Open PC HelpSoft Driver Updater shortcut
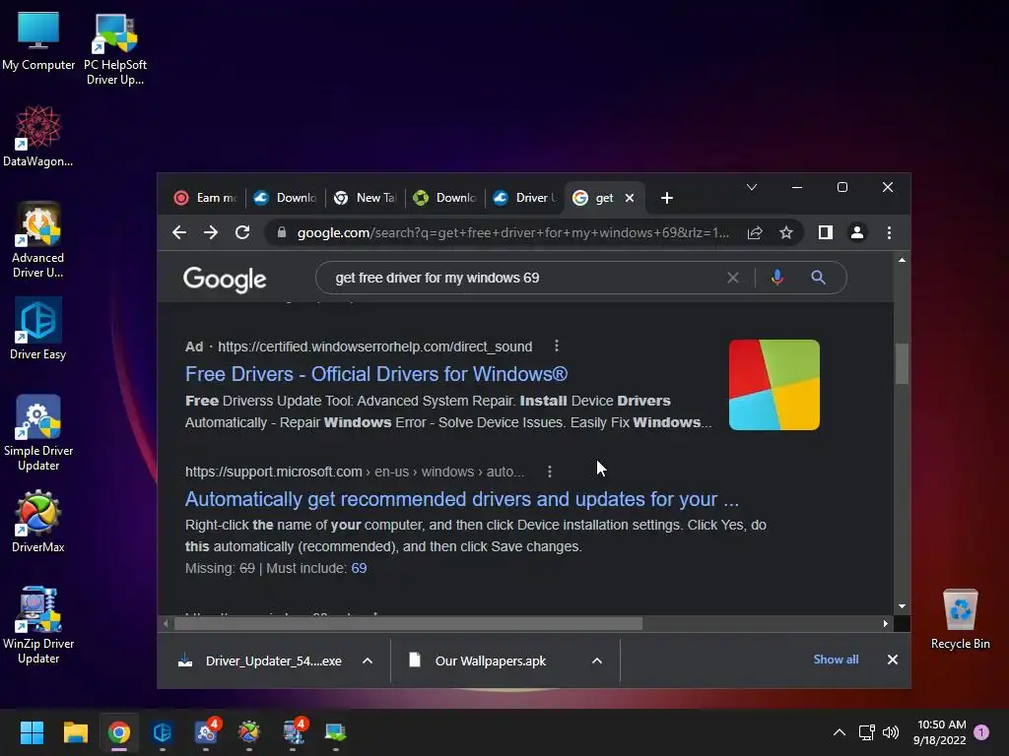 pos(115,50)
